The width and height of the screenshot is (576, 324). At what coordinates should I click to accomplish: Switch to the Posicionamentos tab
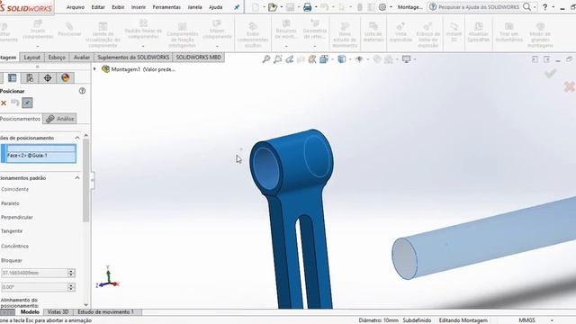[x=20, y=119]
